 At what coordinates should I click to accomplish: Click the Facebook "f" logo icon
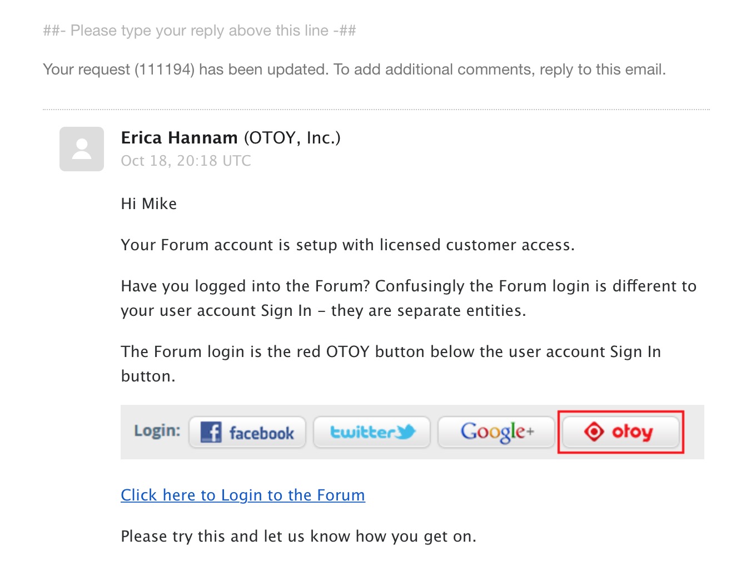tap(211, 432)
